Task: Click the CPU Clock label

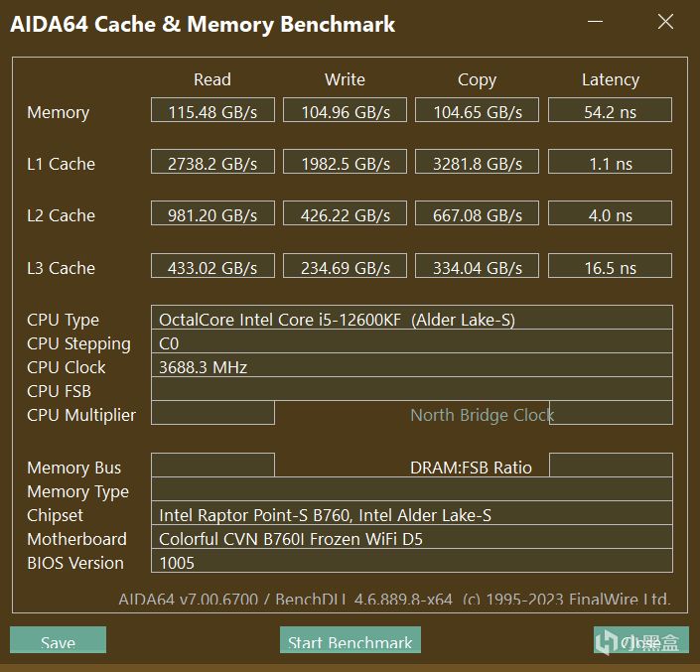Action: point(67,367)
